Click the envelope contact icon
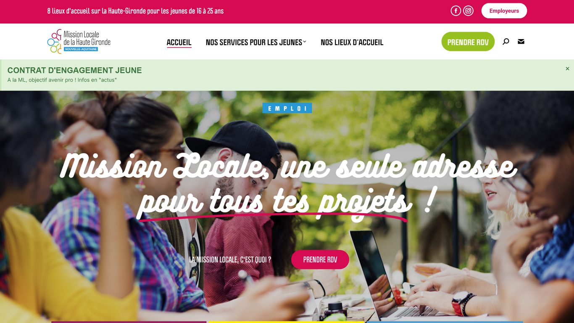This screenshot has height=323, width=574. (x=521, y=41)
